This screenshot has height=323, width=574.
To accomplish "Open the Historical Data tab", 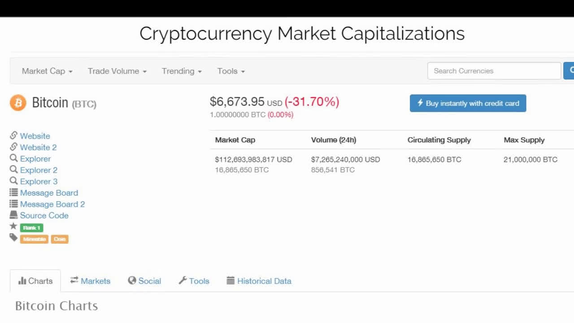I will point(259,281).
